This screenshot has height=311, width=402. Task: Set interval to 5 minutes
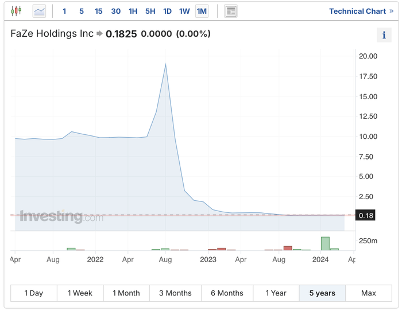tap(82, 11)
